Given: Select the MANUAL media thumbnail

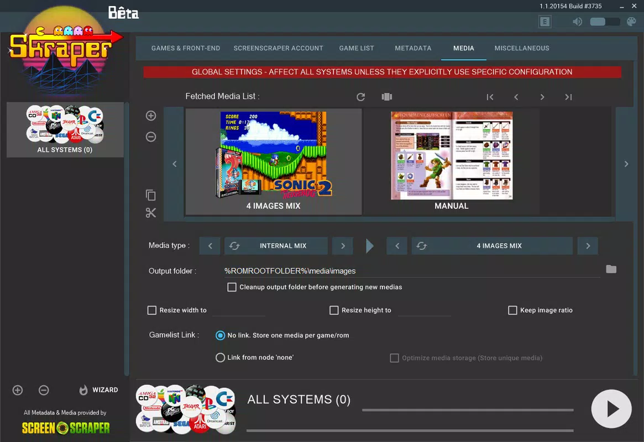Looking at the screenshot, I should (x=452, y=161).
